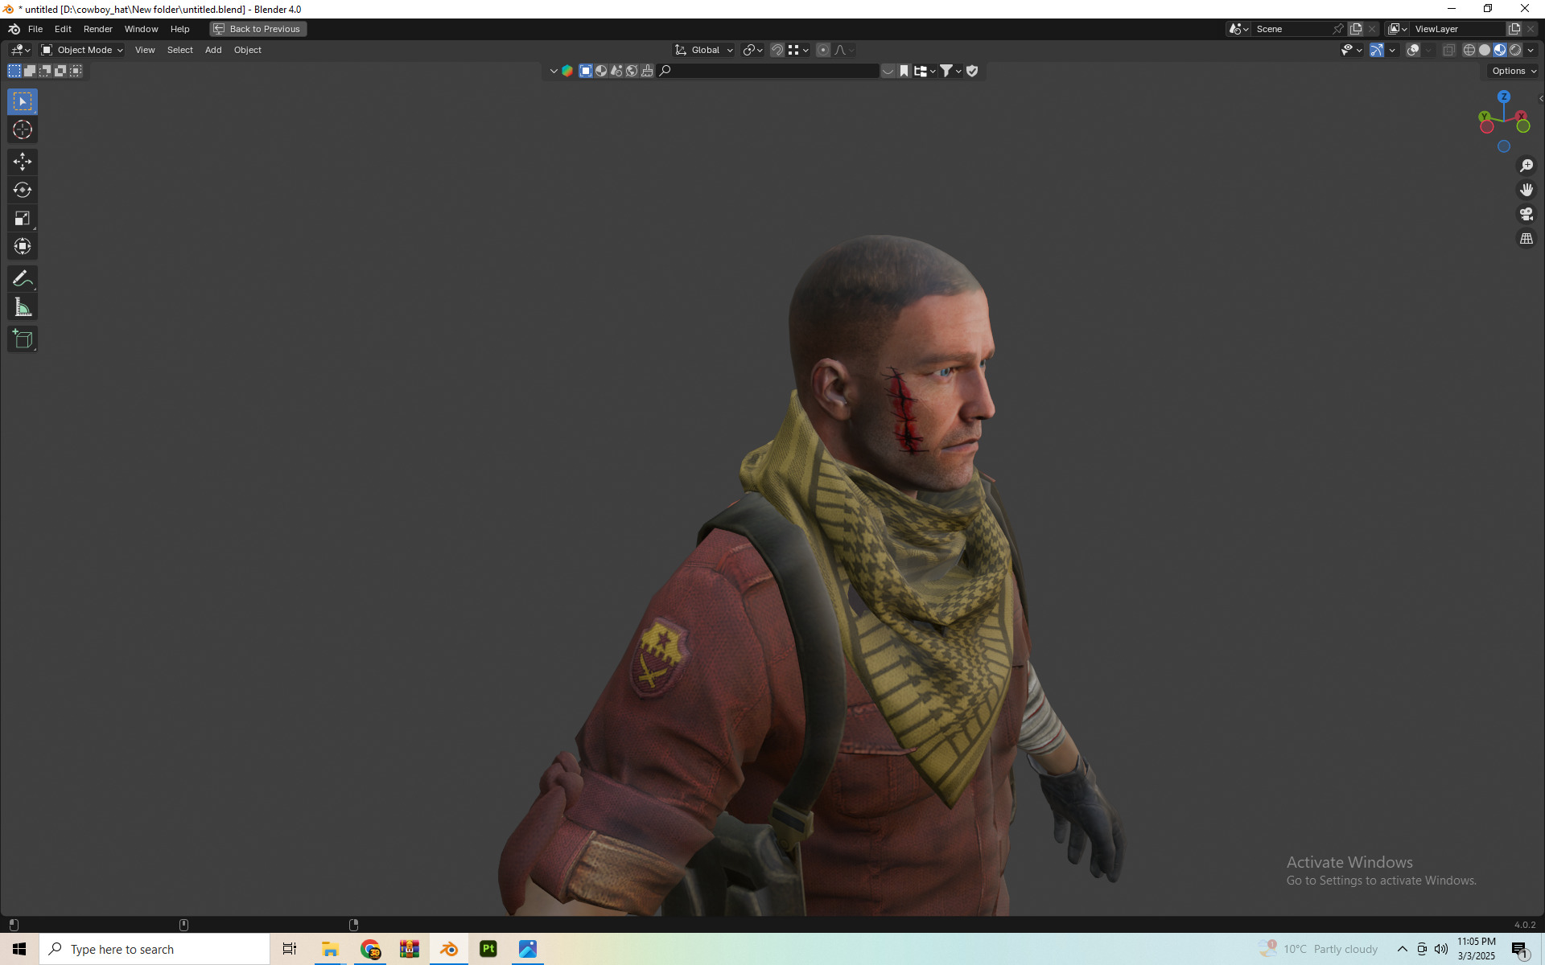Select the Rotate tool

23,190
